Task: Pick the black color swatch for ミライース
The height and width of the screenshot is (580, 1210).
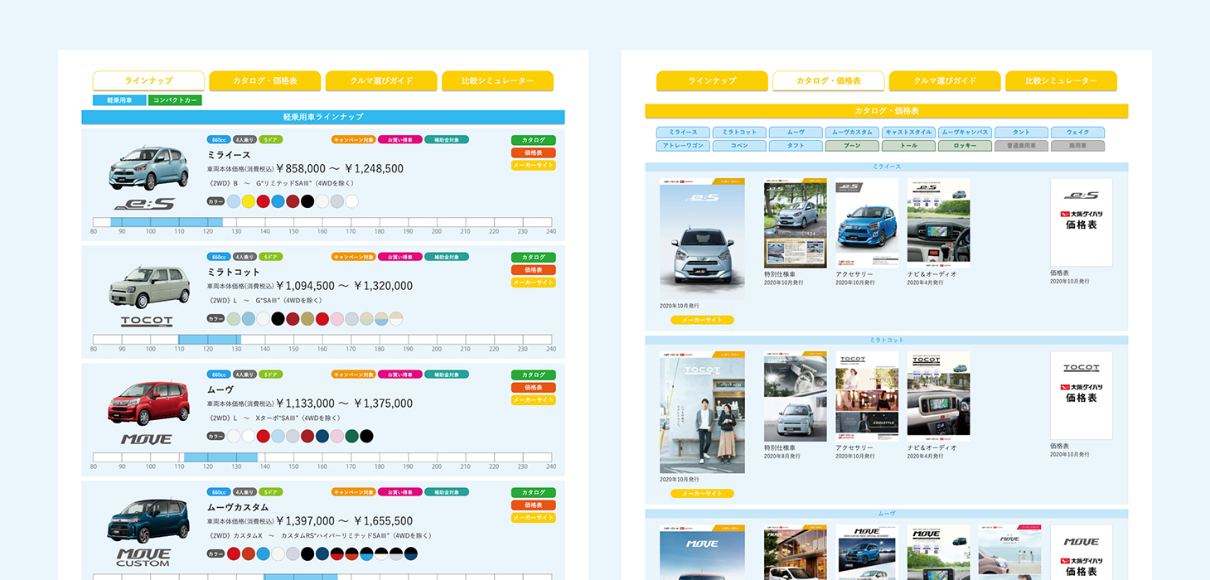Action: click(307, 201)
